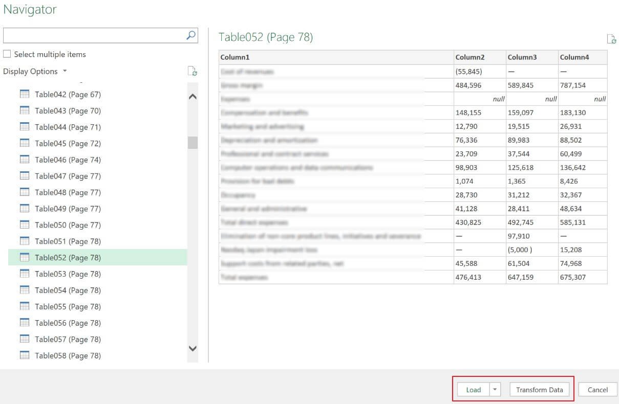Click the Transform Data button
Screen dimensions: 619x404
pyautogui.click(x=540, y=389)
